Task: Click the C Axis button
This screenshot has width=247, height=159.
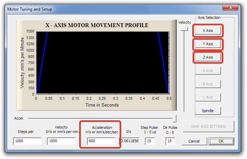Action: [208, 98]
